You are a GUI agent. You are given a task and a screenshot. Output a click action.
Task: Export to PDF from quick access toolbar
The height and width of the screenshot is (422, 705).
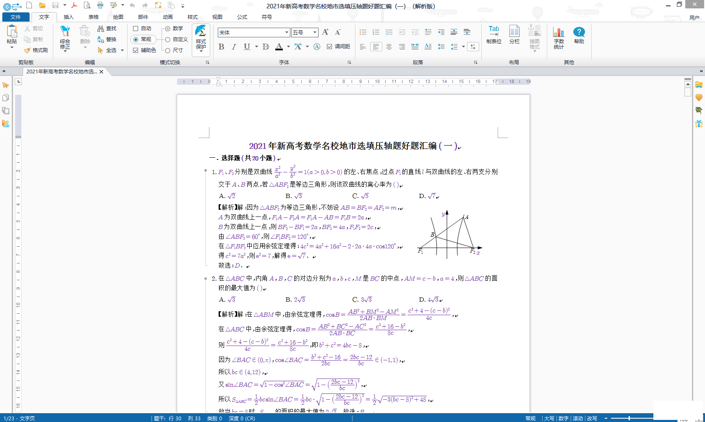tap(74, 5)
